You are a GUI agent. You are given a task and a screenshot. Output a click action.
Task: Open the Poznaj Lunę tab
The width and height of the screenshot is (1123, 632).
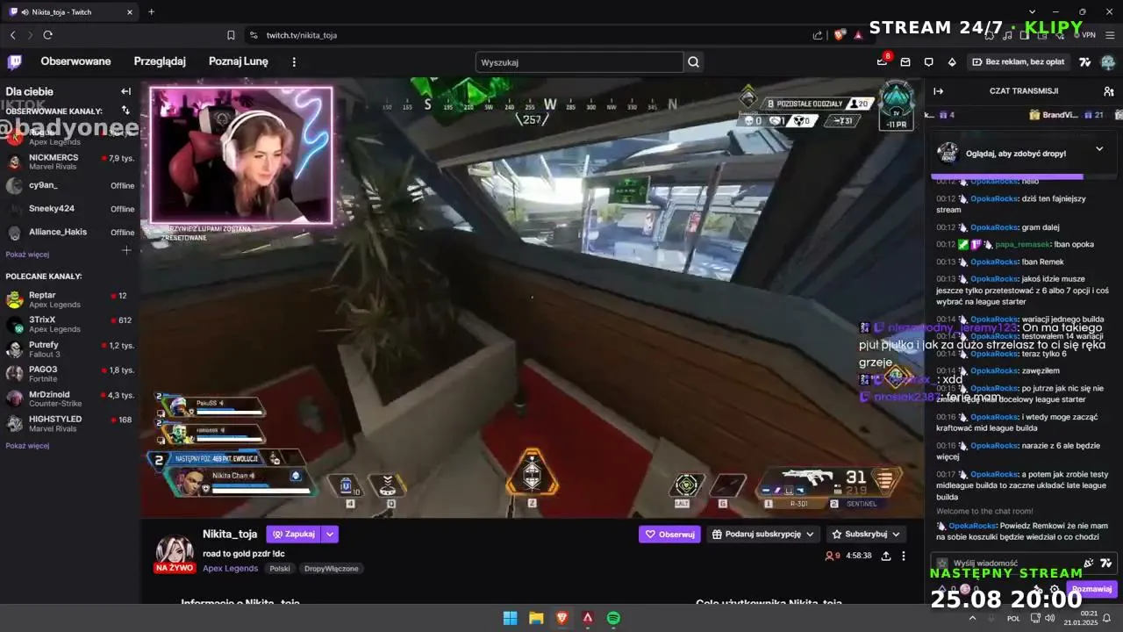[x=239, y=61]
